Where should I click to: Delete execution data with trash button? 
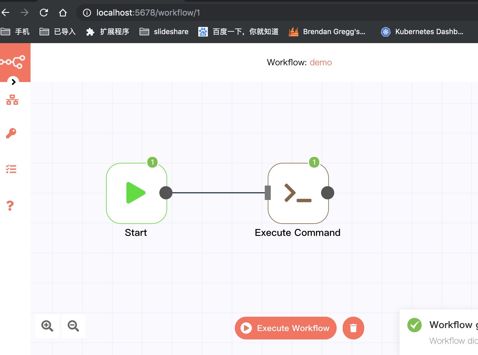pyautogui.click(x=353, y=328)
